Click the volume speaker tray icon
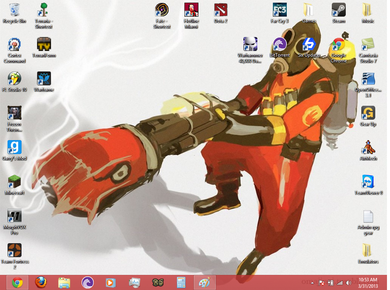390x290 pixels. pos(349,283)
